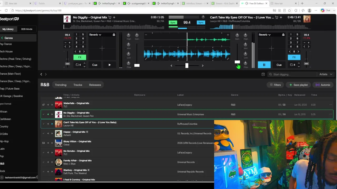Viewport: 337px width, 189px height.
Task: Trigger hot cue 1 on left deck
Action: point(76,34)
